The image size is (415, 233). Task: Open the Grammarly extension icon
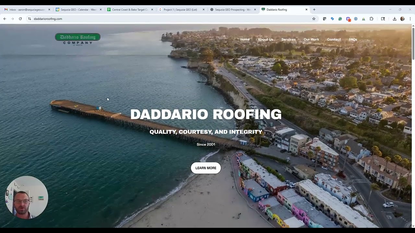pyautogui.click(x=340, y=19)
